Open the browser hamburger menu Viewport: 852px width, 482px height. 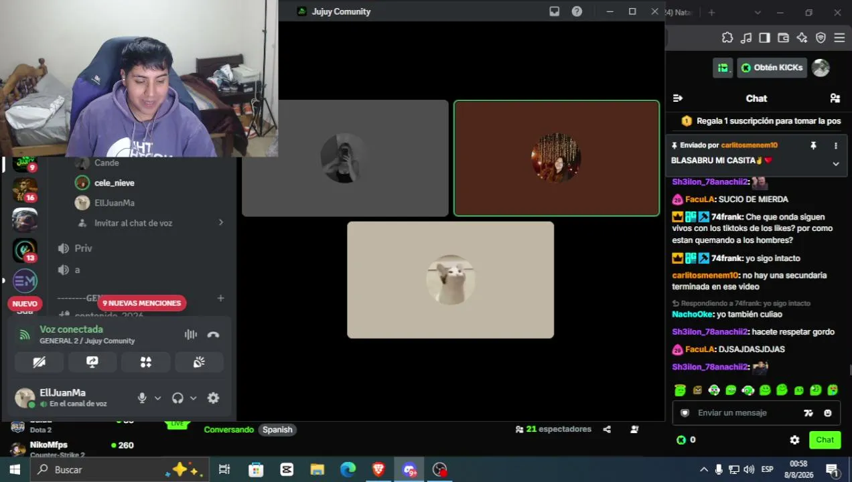pos(839,38)
